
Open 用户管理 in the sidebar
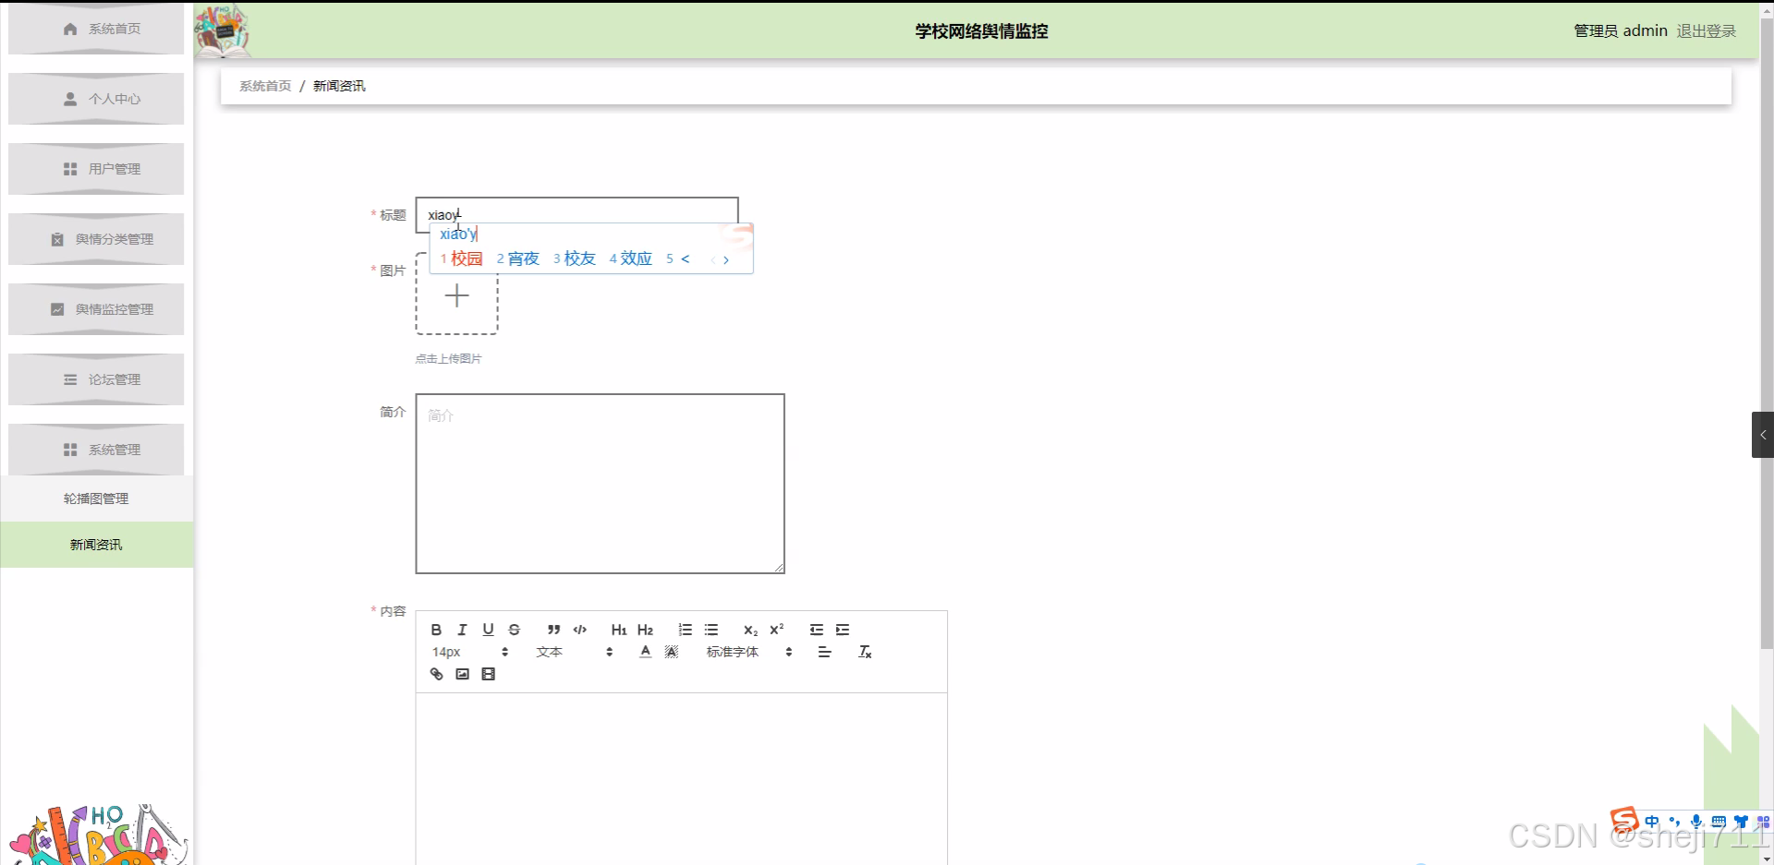click(96, 169)
